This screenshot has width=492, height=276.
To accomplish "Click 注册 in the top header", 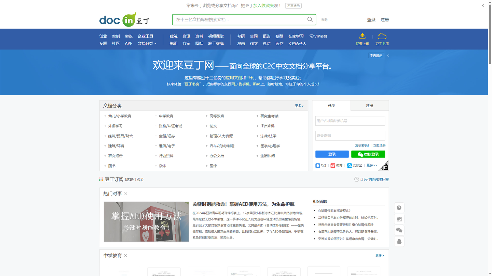I will pyautogui.click(x=385, y=20).
